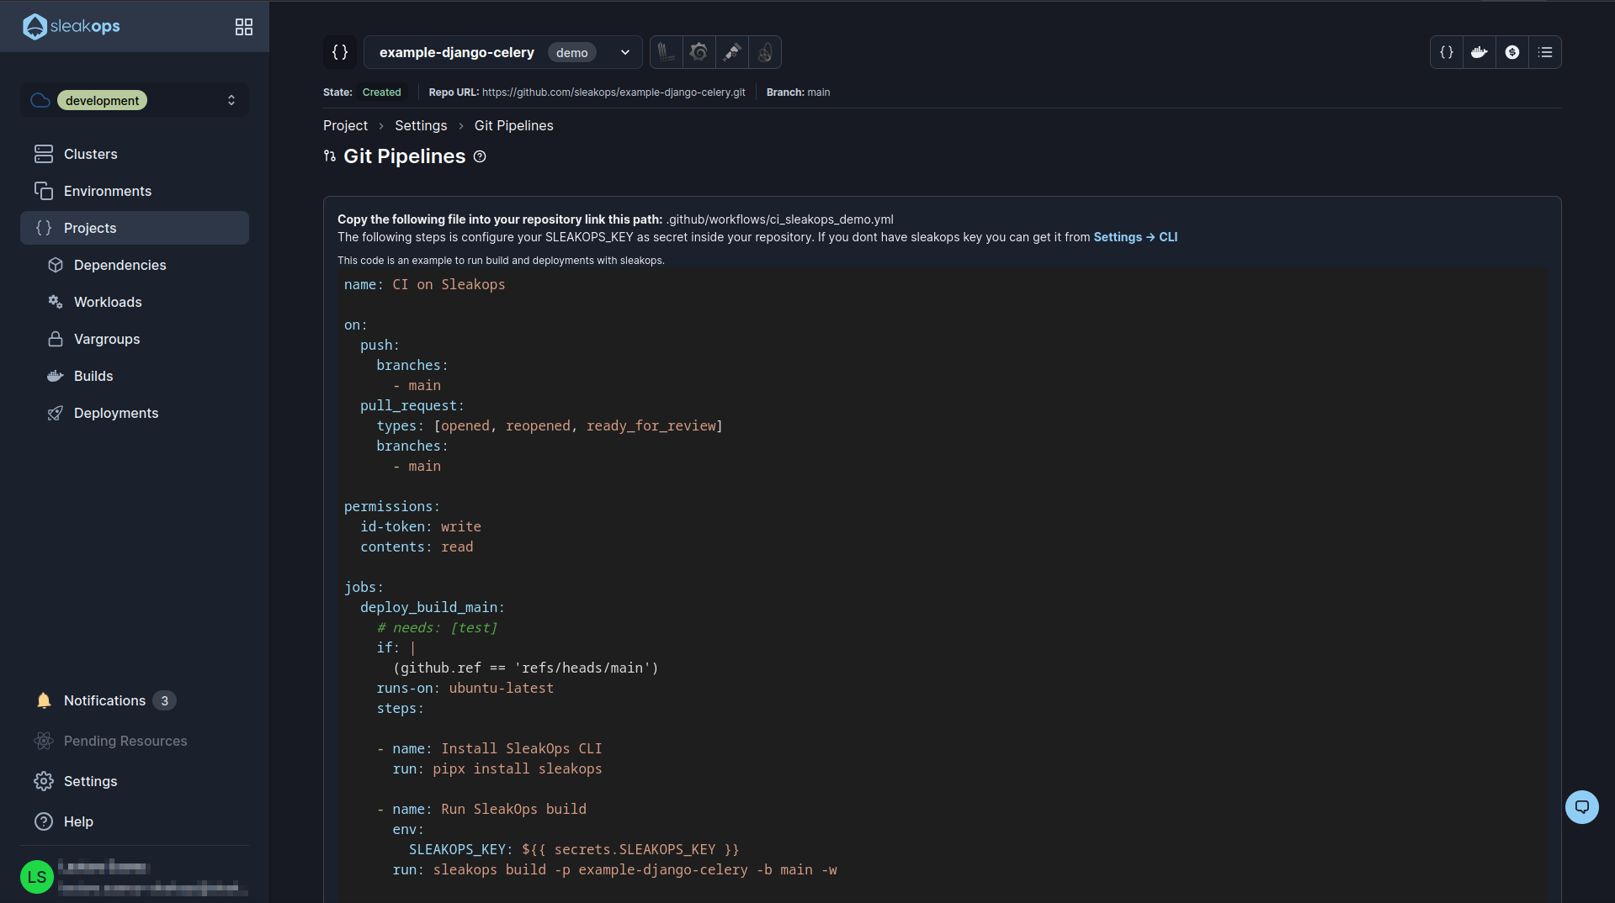Click the Project breadcrumb
Viewport: 1615px width, 903px height.
pyautogui.click(x=345, y=125)
